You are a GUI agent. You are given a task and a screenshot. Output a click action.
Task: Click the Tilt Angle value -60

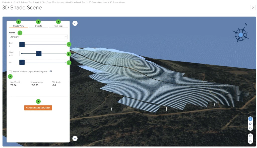point(54,85)
